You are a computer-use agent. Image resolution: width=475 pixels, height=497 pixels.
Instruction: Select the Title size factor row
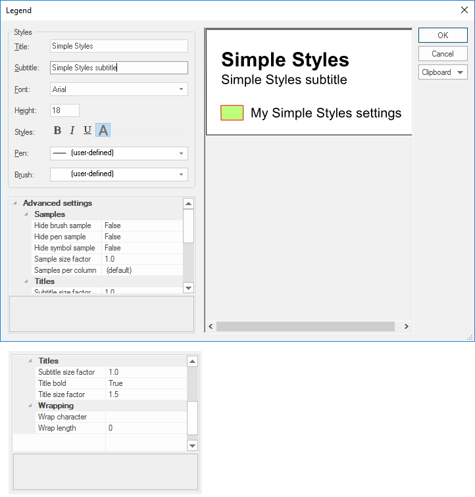click(111, 394)
